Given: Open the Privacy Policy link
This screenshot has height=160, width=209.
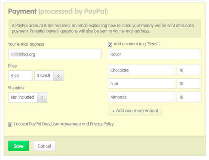Looking at the screenshot, I should click(x=102, y=124).
